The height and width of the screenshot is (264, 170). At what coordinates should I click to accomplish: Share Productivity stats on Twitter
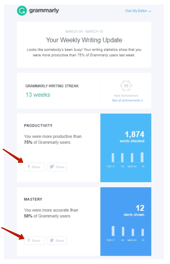click(57, 167)
